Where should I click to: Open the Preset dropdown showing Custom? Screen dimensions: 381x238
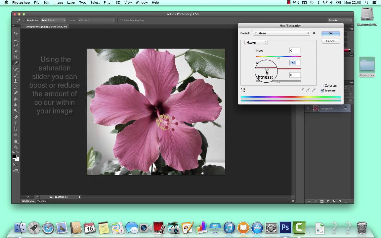pyautogui.click(x=281, y=33)
